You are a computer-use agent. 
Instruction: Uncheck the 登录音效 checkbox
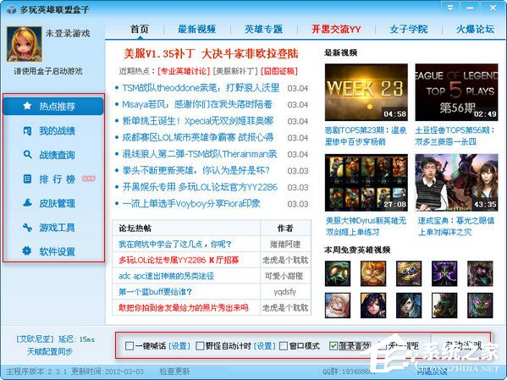click(x=333, y=346)
